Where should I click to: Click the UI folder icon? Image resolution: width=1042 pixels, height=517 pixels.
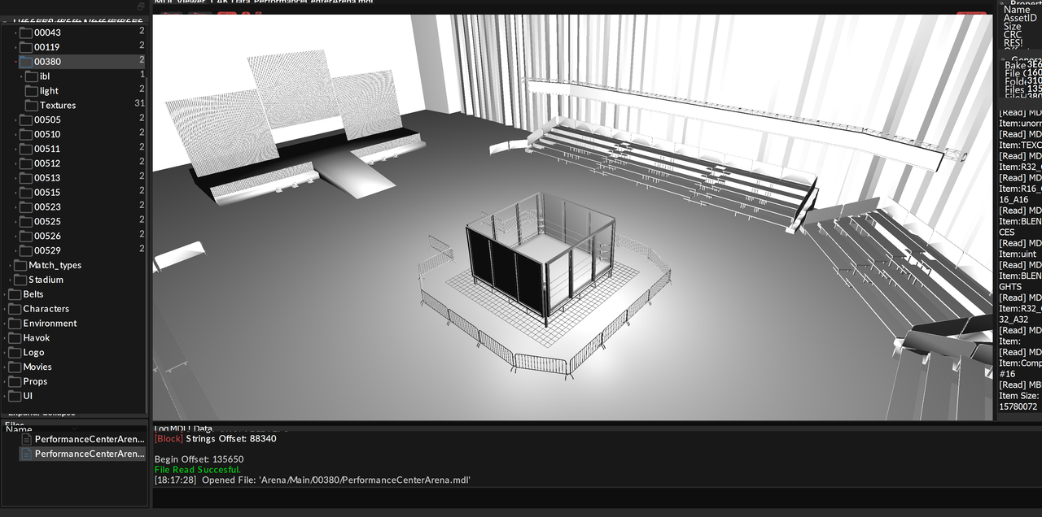point(15,397)
